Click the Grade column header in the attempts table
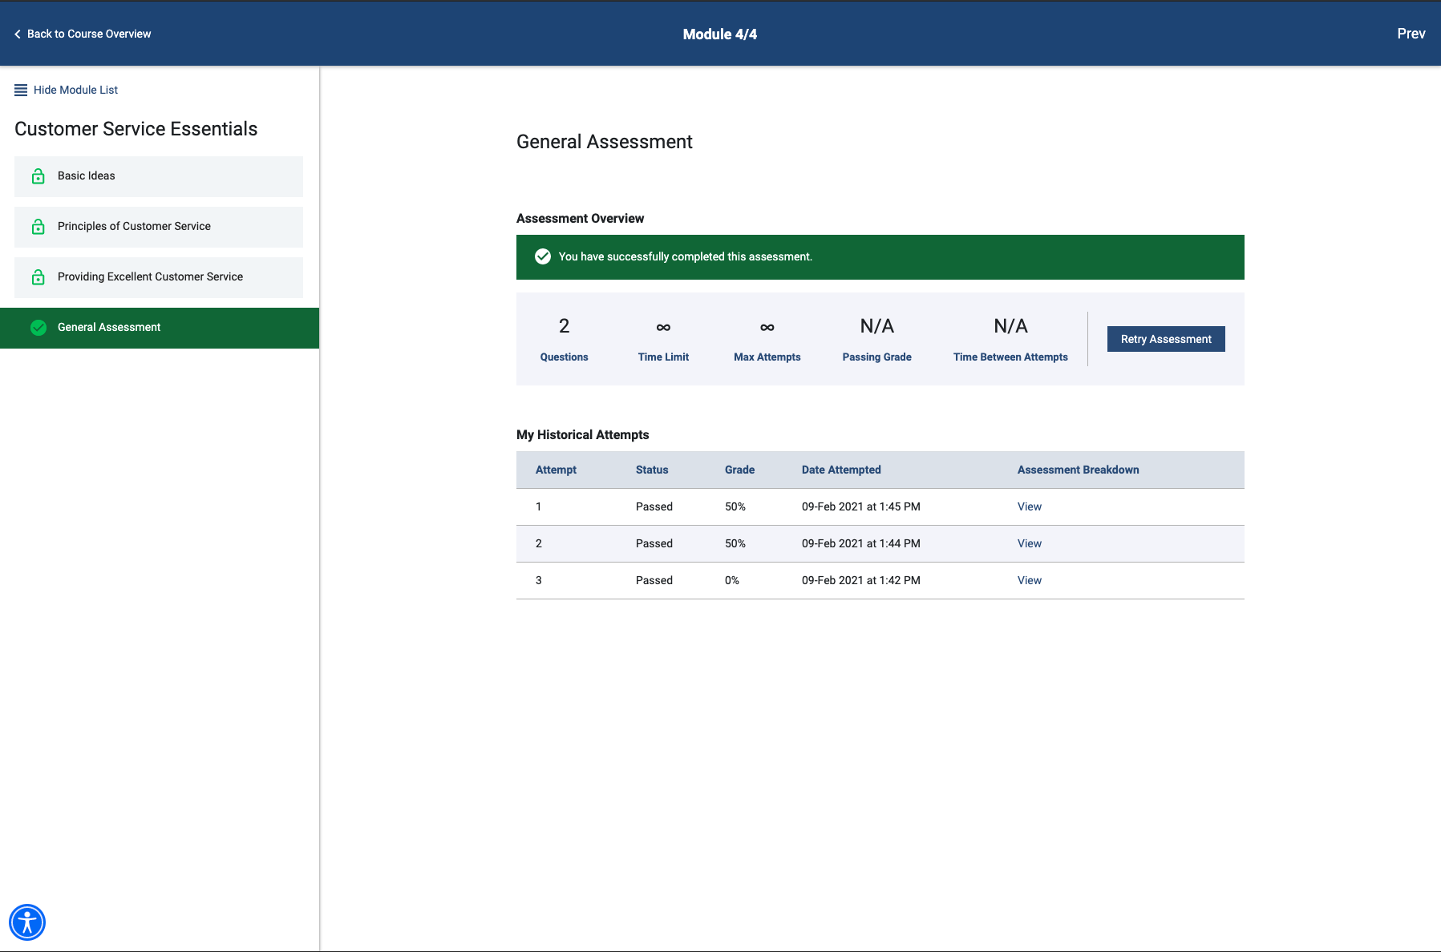The image size is (1441, 952). click(x=739, y=470)
